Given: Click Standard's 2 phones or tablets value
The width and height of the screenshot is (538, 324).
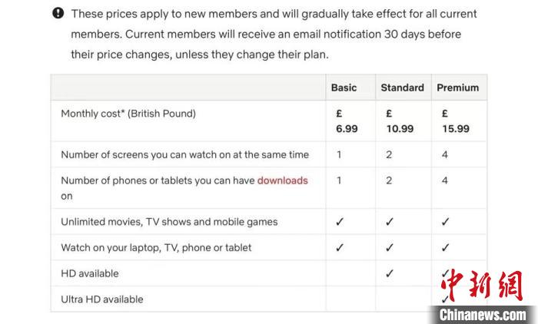Looking at the screenshot, I should 389,180.
